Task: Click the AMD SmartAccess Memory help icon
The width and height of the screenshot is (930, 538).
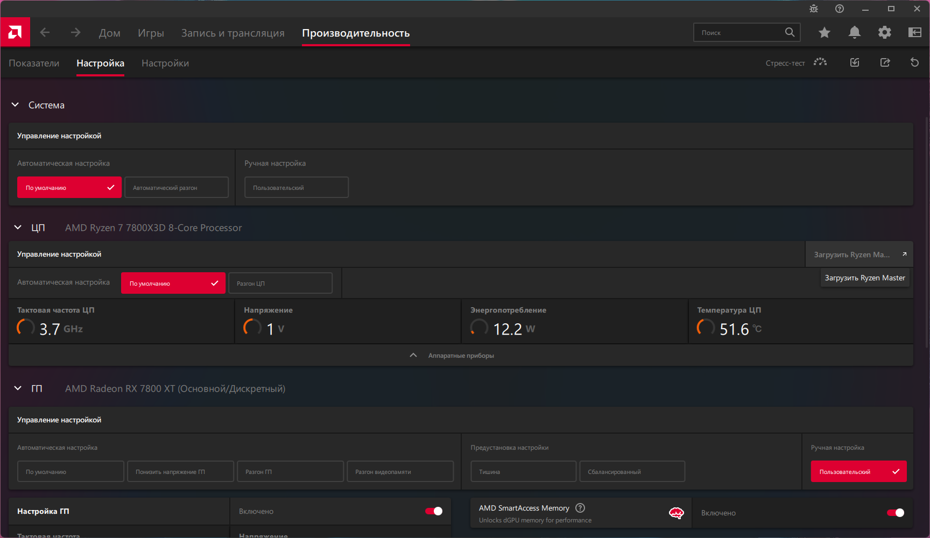Action: coord(580,508)
